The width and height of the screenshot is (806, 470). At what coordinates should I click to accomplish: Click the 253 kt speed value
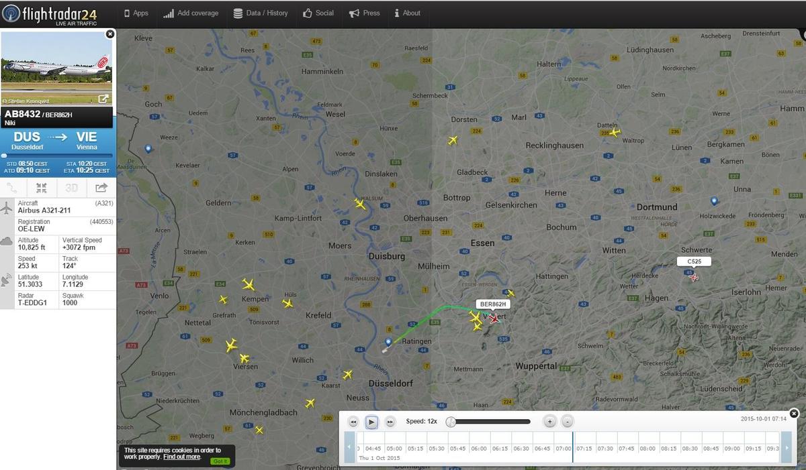click(x=27, y=266)
